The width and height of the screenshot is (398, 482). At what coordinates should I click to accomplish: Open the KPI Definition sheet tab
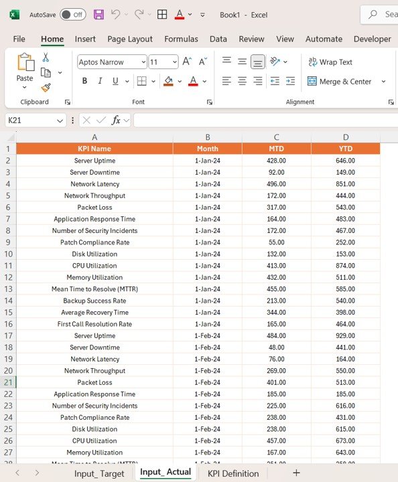[x=233, y=473]
